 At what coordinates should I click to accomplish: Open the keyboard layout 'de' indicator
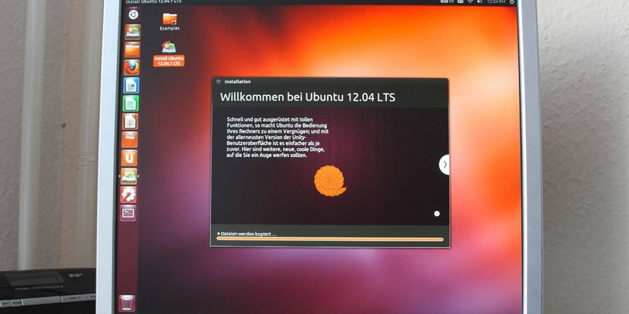pos(447,2)
